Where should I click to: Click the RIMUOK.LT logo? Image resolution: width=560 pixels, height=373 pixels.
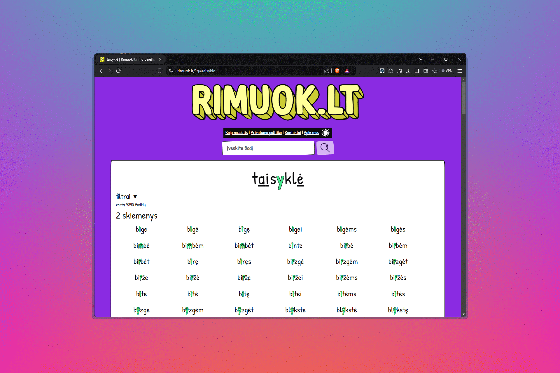pos(278,102)
